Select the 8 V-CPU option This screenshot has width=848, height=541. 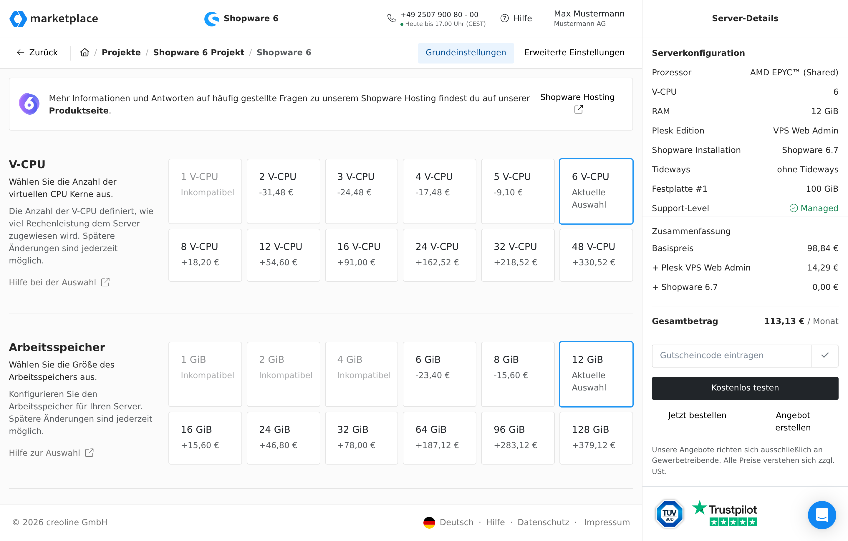[x=205, y=255]
